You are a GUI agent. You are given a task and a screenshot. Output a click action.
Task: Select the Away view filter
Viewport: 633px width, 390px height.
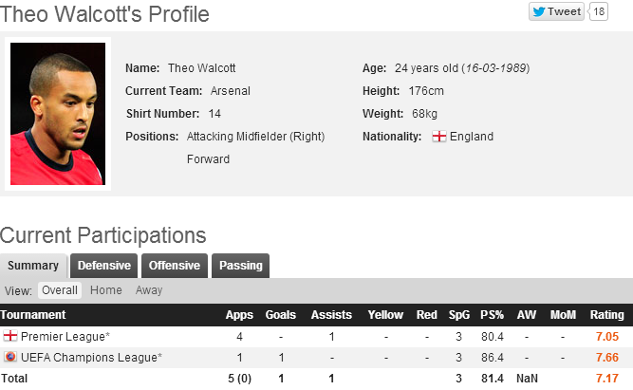[x=149, y=290]
